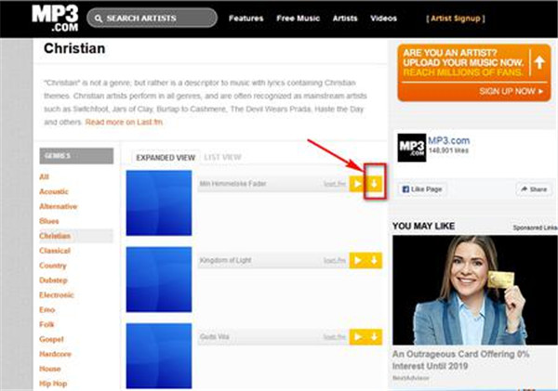Select the Christian genre
The width and height of the screenshot is (558, 391).
tap(55, 236)
